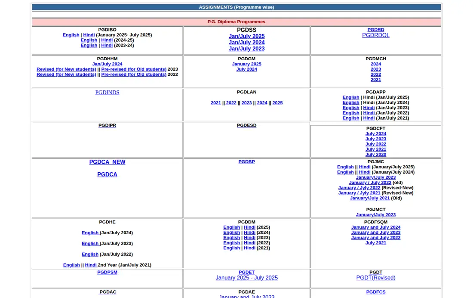Open PGJMC January / Jyly 2021 (Revised-New) link
Screen dimensions: 473x298
[x=359, y=193]
